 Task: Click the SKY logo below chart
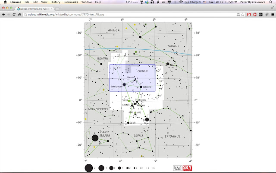point(187,168)
